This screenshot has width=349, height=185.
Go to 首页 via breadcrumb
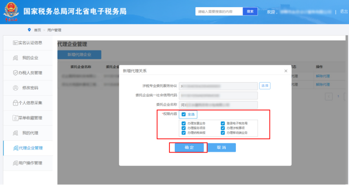tap(38, 30)
